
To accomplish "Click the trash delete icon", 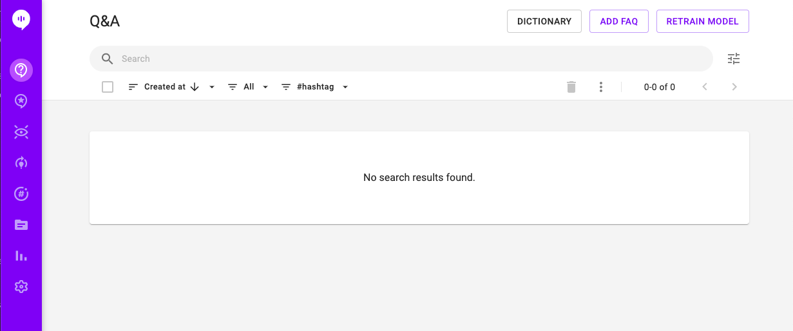I will click(571, 87).
